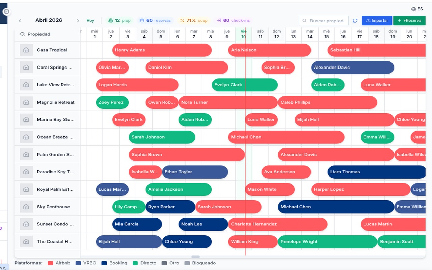
Task: Click the Hoy button
Action: coord(90,20)
